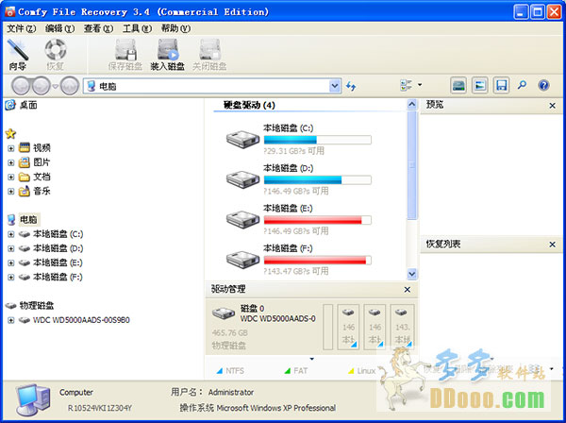Open the navigation history dropdown arrow

(x=55, y=86)
